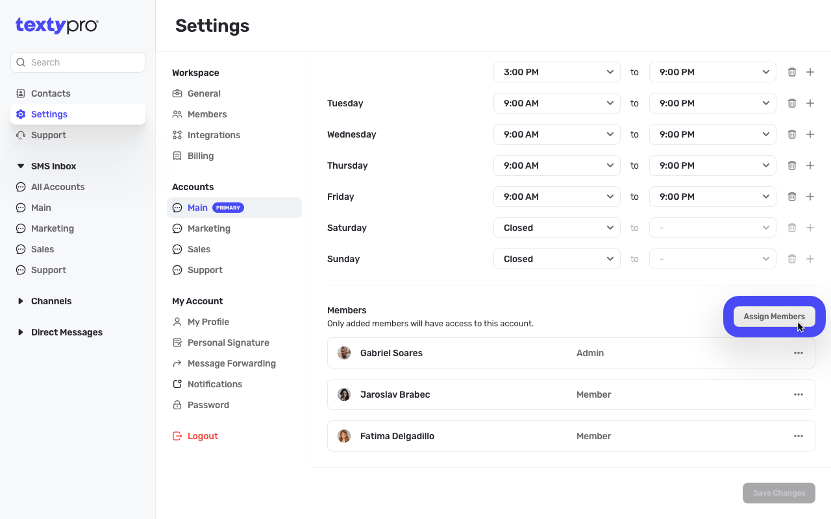Viewport: 831px width, 519px height.
Task: Open the Tuesday start time dropdown
Action: coord(557,103)
